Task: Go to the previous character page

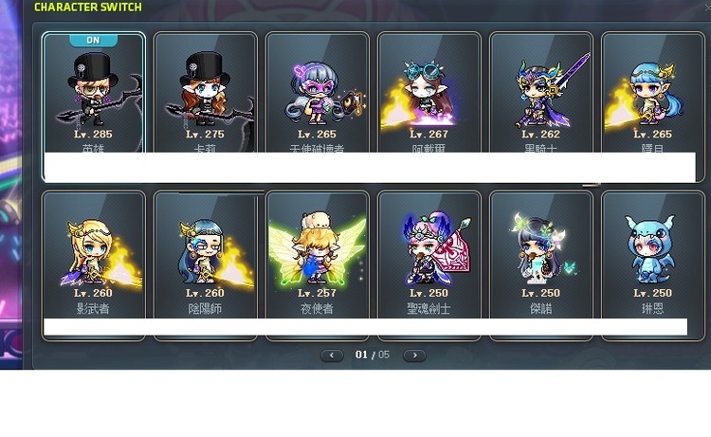Action: (x=332, y=355)
